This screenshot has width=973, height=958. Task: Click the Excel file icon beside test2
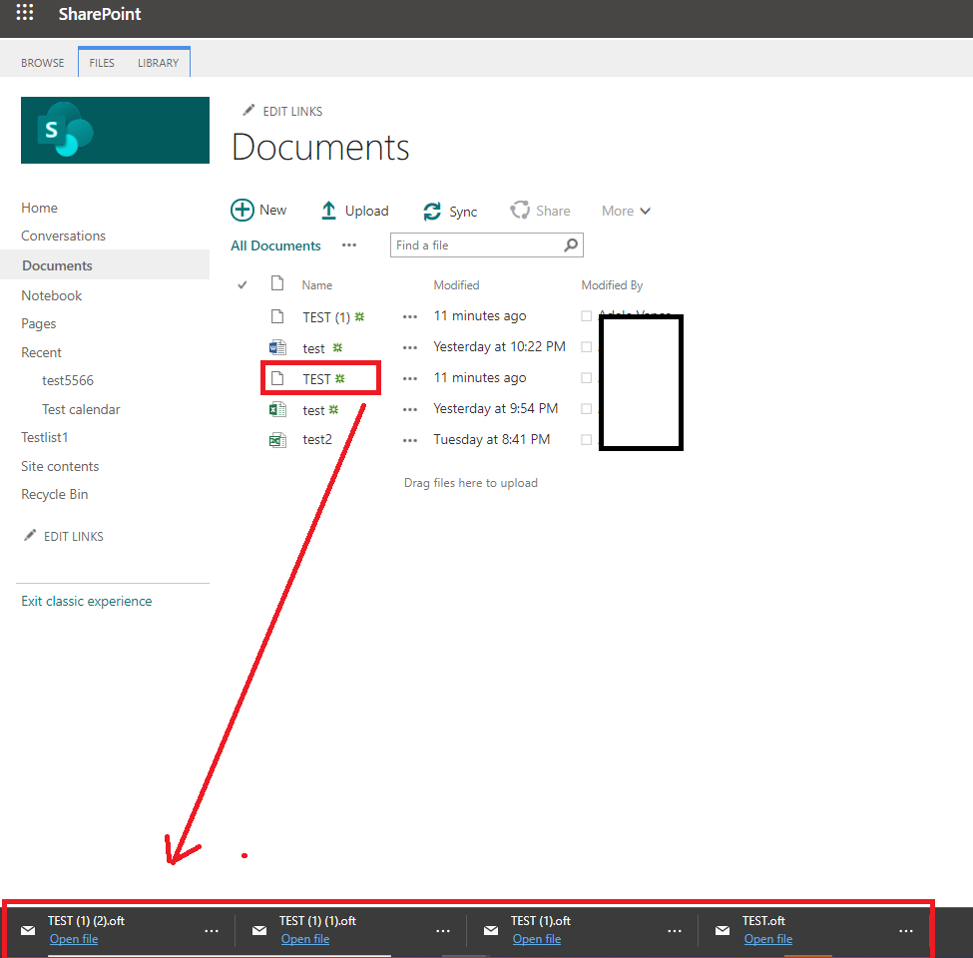click(277, 439)
